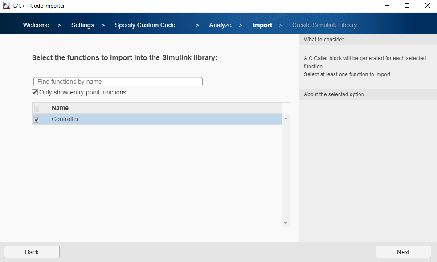Open the Specify Custom Code step
Viewport: 437px width, 262px height.
click(145, 25)
